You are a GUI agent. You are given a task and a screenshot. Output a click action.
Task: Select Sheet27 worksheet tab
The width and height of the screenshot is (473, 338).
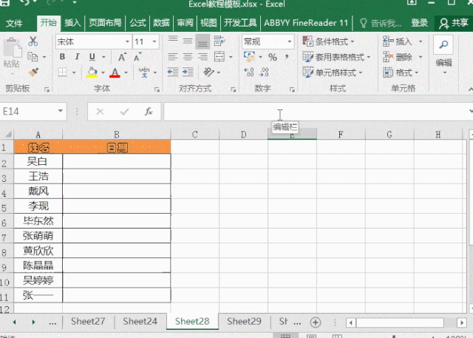pos(88,322)
